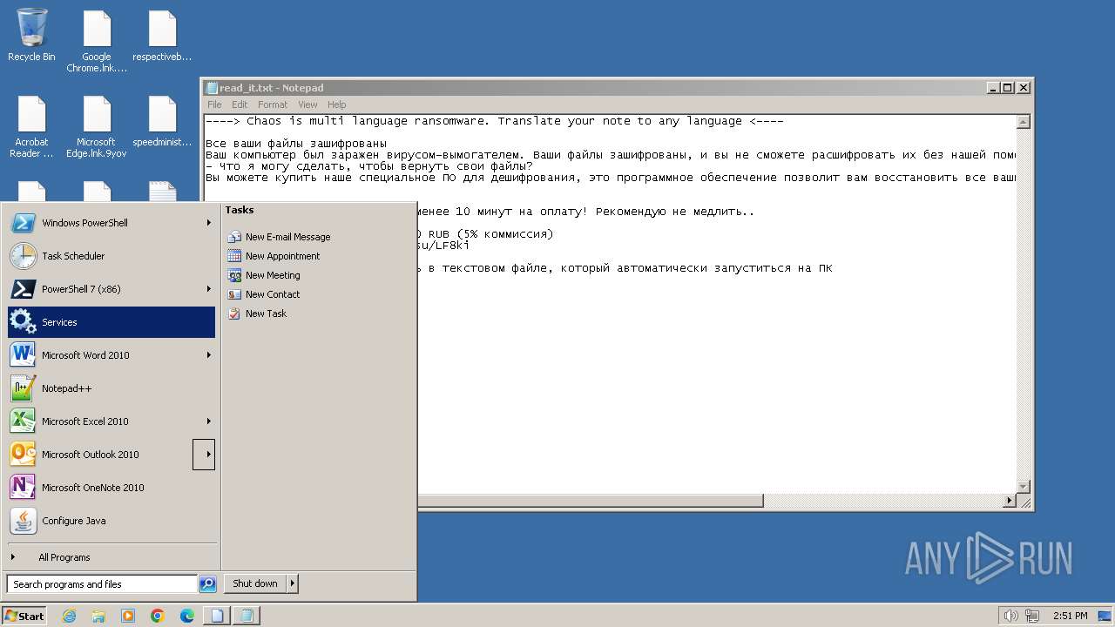Select the Microsoft Edge.lnk.9yov desktop file
This screenshot has height=627, width=1115.
pos(97,127)
